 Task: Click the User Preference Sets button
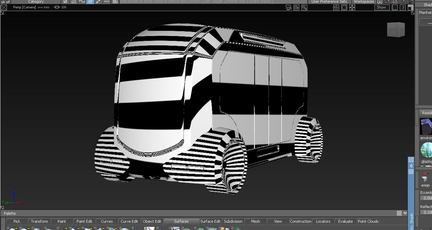pyautogui.click(x=329, y=2)
